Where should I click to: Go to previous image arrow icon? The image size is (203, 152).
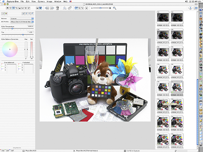point(47,8)
